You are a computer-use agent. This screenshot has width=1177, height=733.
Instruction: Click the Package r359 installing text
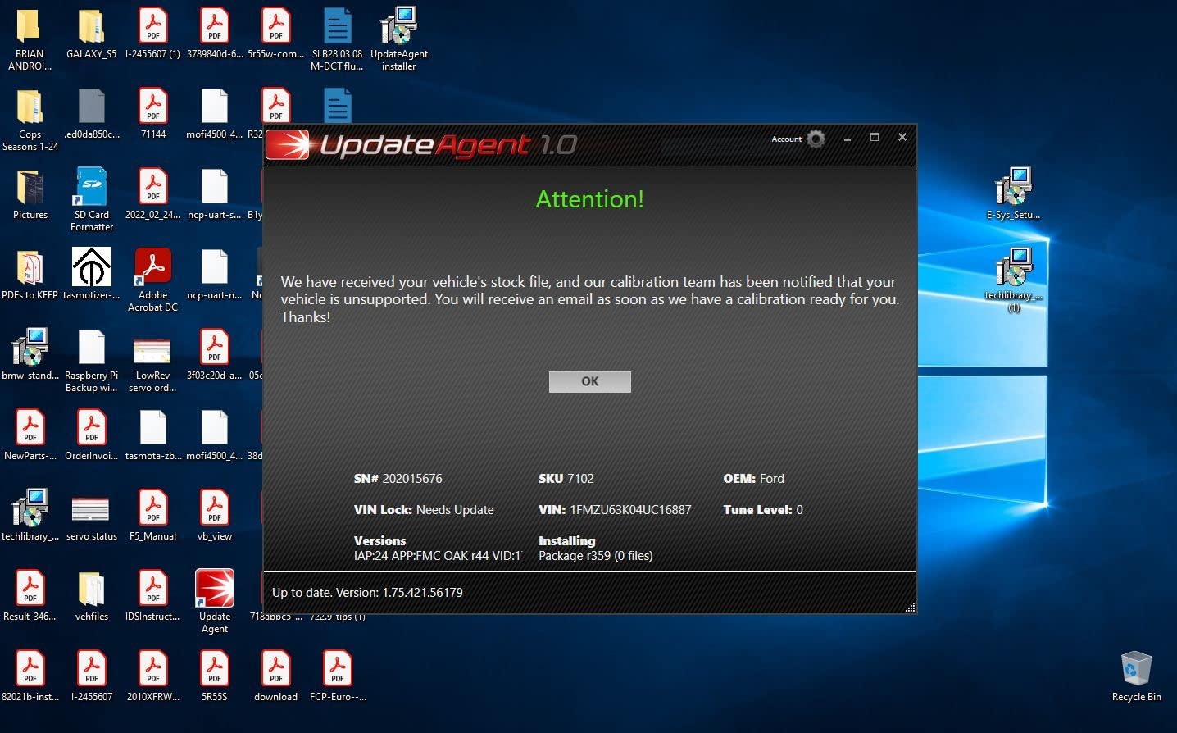[596, 556]
